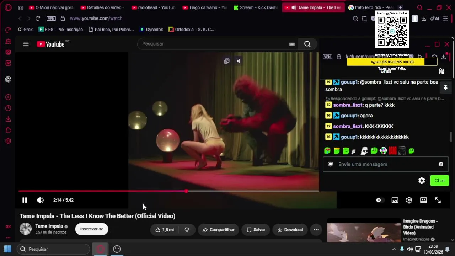
Task: Open Settings gear in the Opera sidebar
Action: click(8, 141)
